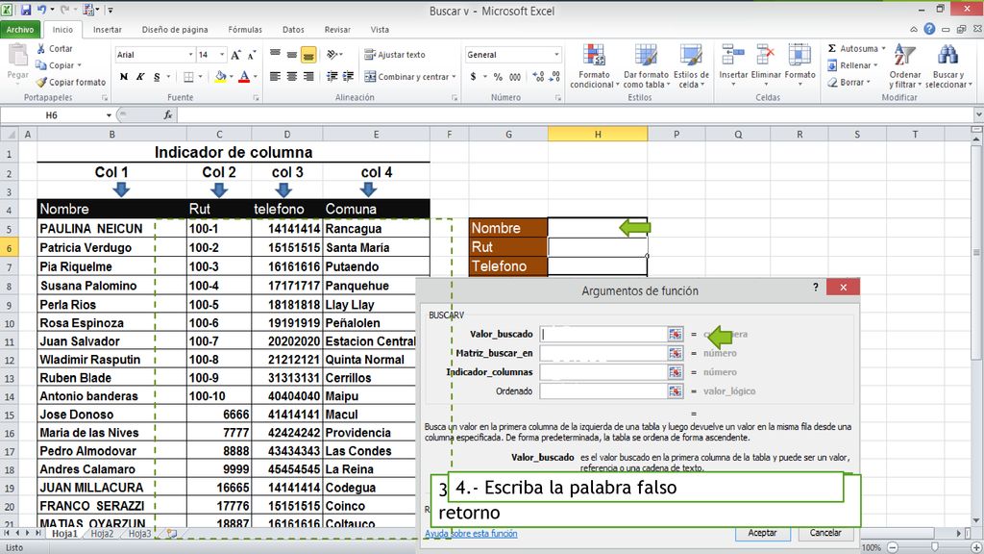Click the text orientation icon
This screenshot has height=554, width=984.
click(x=332, y=55)
